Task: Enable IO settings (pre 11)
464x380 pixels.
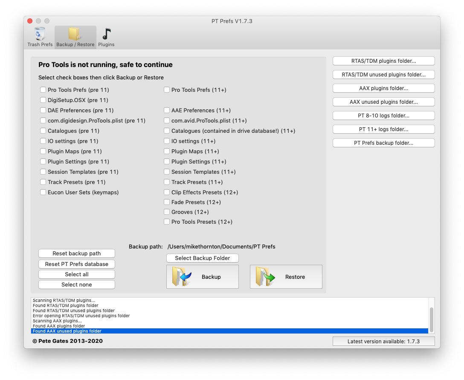Action: [x=43, y=141]
